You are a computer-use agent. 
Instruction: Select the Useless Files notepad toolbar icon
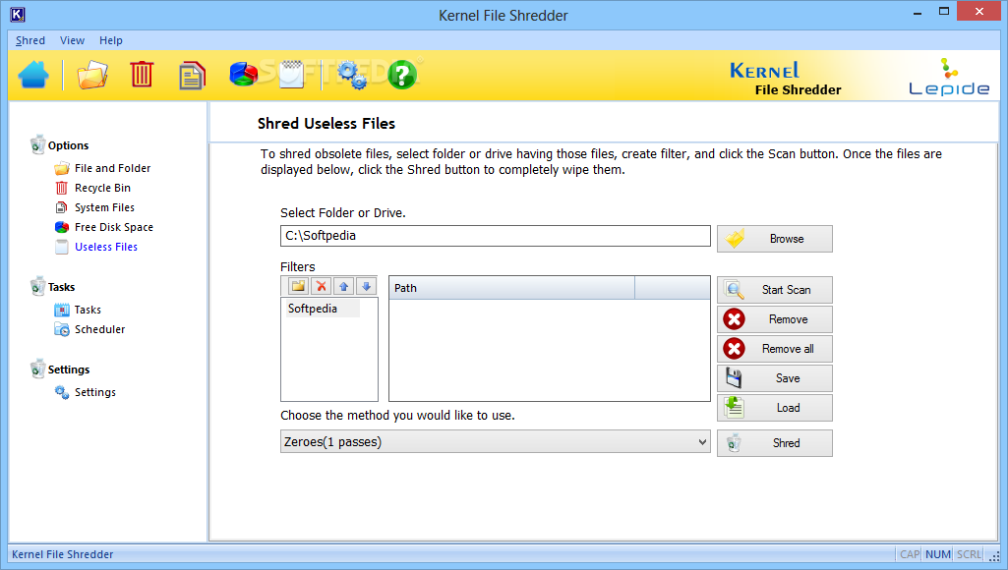tap(291, 75)
